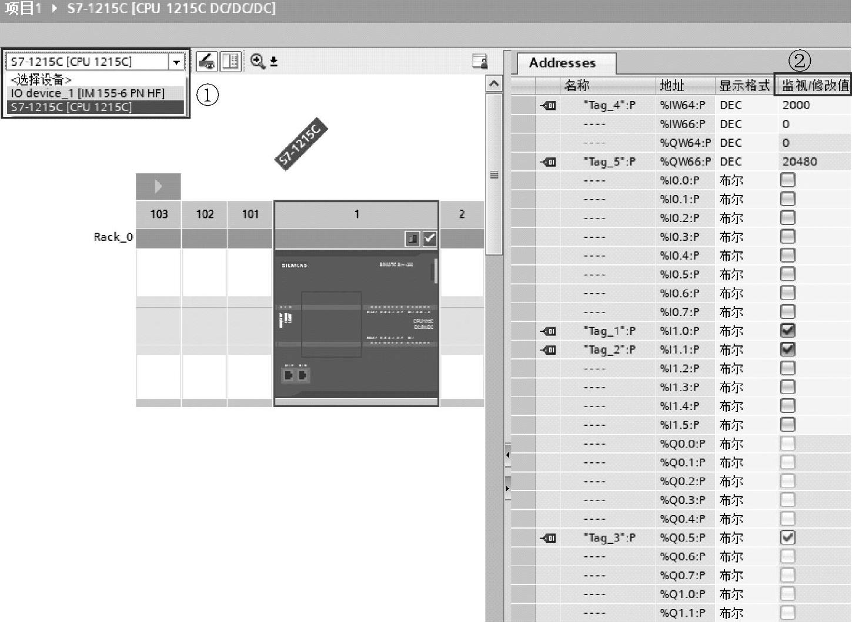Toggle the %I0.3:P checkbox
The height and width of the screenshot is (622, 852).
click(x=788, y=237)
